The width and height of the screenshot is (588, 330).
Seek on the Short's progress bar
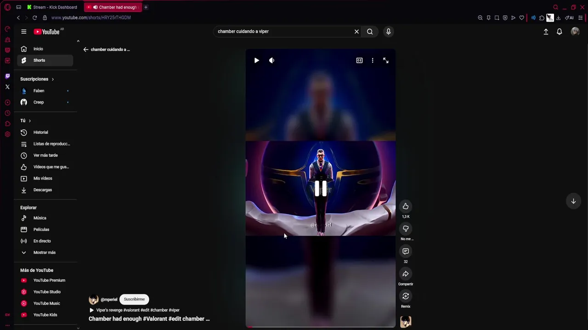pos(321,327)
